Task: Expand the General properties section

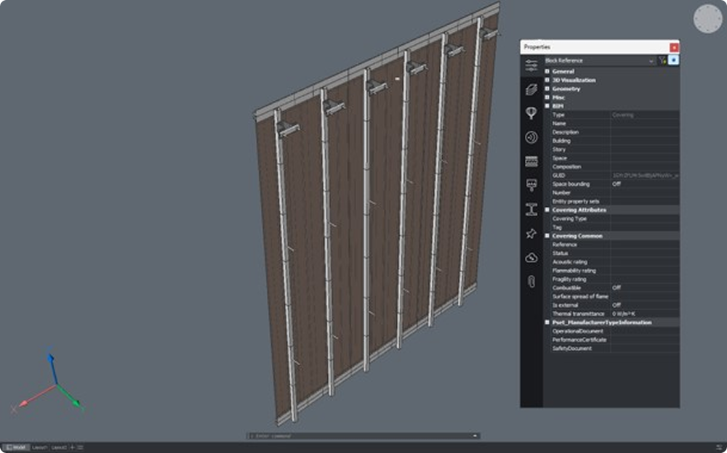Action: 547,71
